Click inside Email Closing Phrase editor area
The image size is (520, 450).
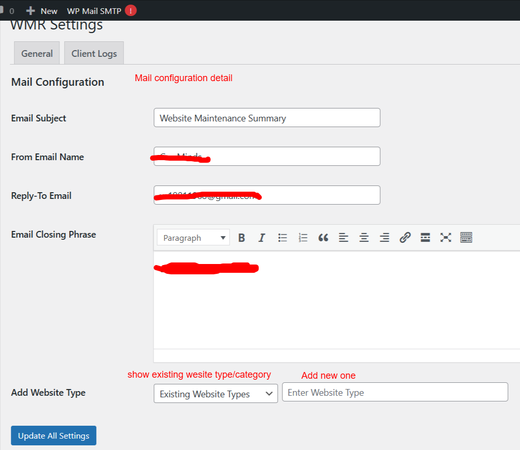[337, 300]
